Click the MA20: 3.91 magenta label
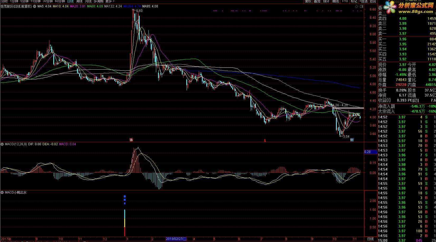The width and height of the screenshot is (436, 242). click(x=78, y=6)
